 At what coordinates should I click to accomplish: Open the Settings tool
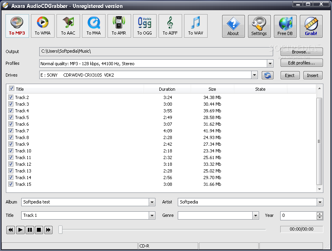click(259, 26)
